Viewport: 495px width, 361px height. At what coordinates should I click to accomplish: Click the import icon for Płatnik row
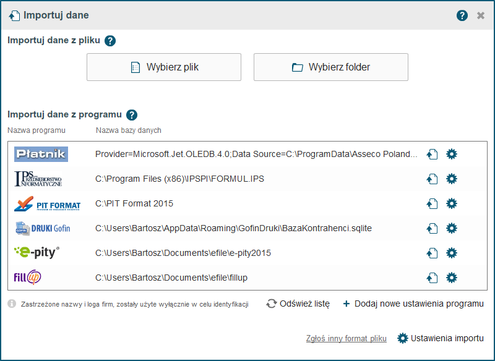(x=432, y=154)
